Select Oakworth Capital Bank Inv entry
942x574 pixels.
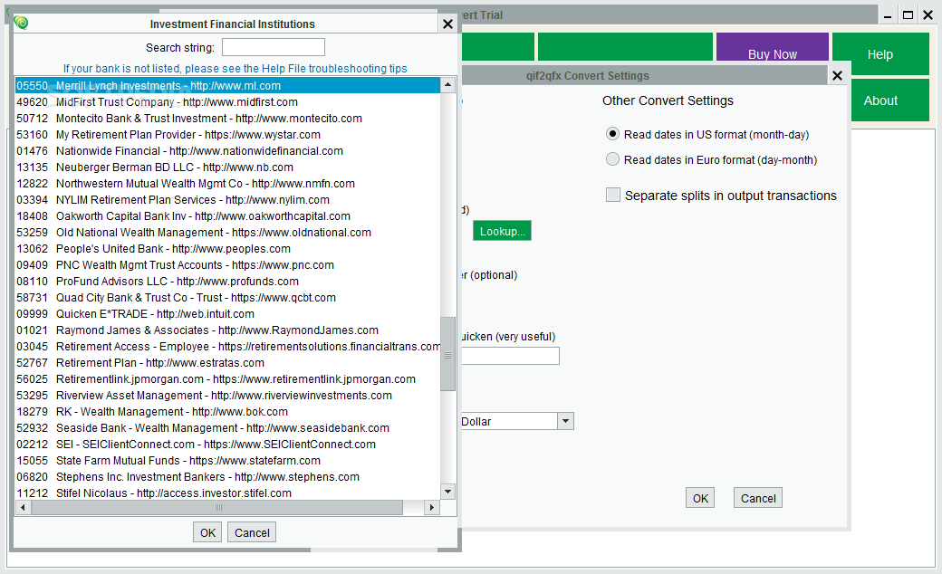(227, 216)
